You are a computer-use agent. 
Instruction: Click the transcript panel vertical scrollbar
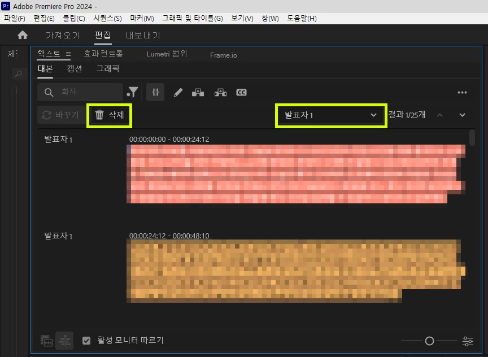[472, 138]
